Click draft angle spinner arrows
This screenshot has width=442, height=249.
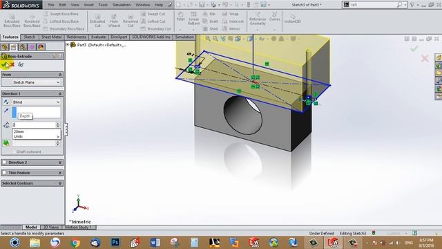(58, 143)
